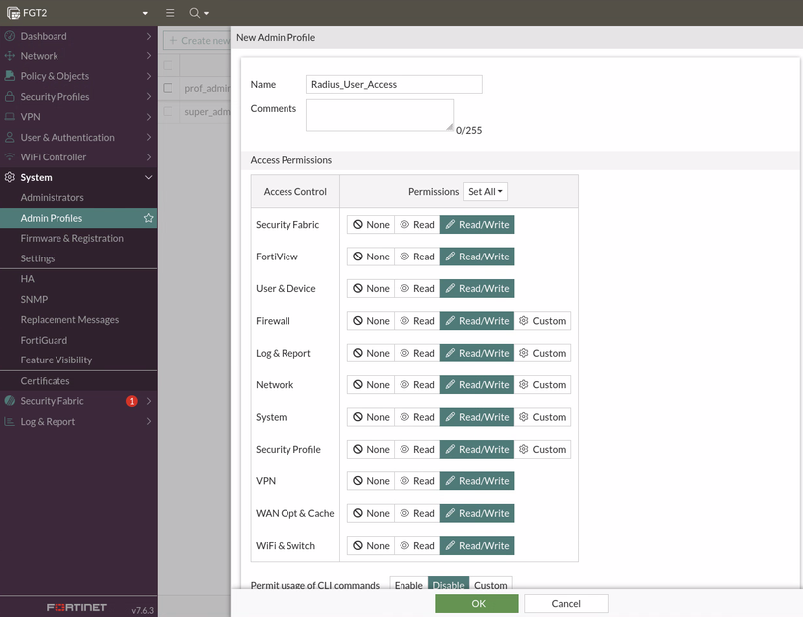Click the gear icon on Log & Report Custom
The height and width of the screenshot is (617, 803).
(523, 353)
